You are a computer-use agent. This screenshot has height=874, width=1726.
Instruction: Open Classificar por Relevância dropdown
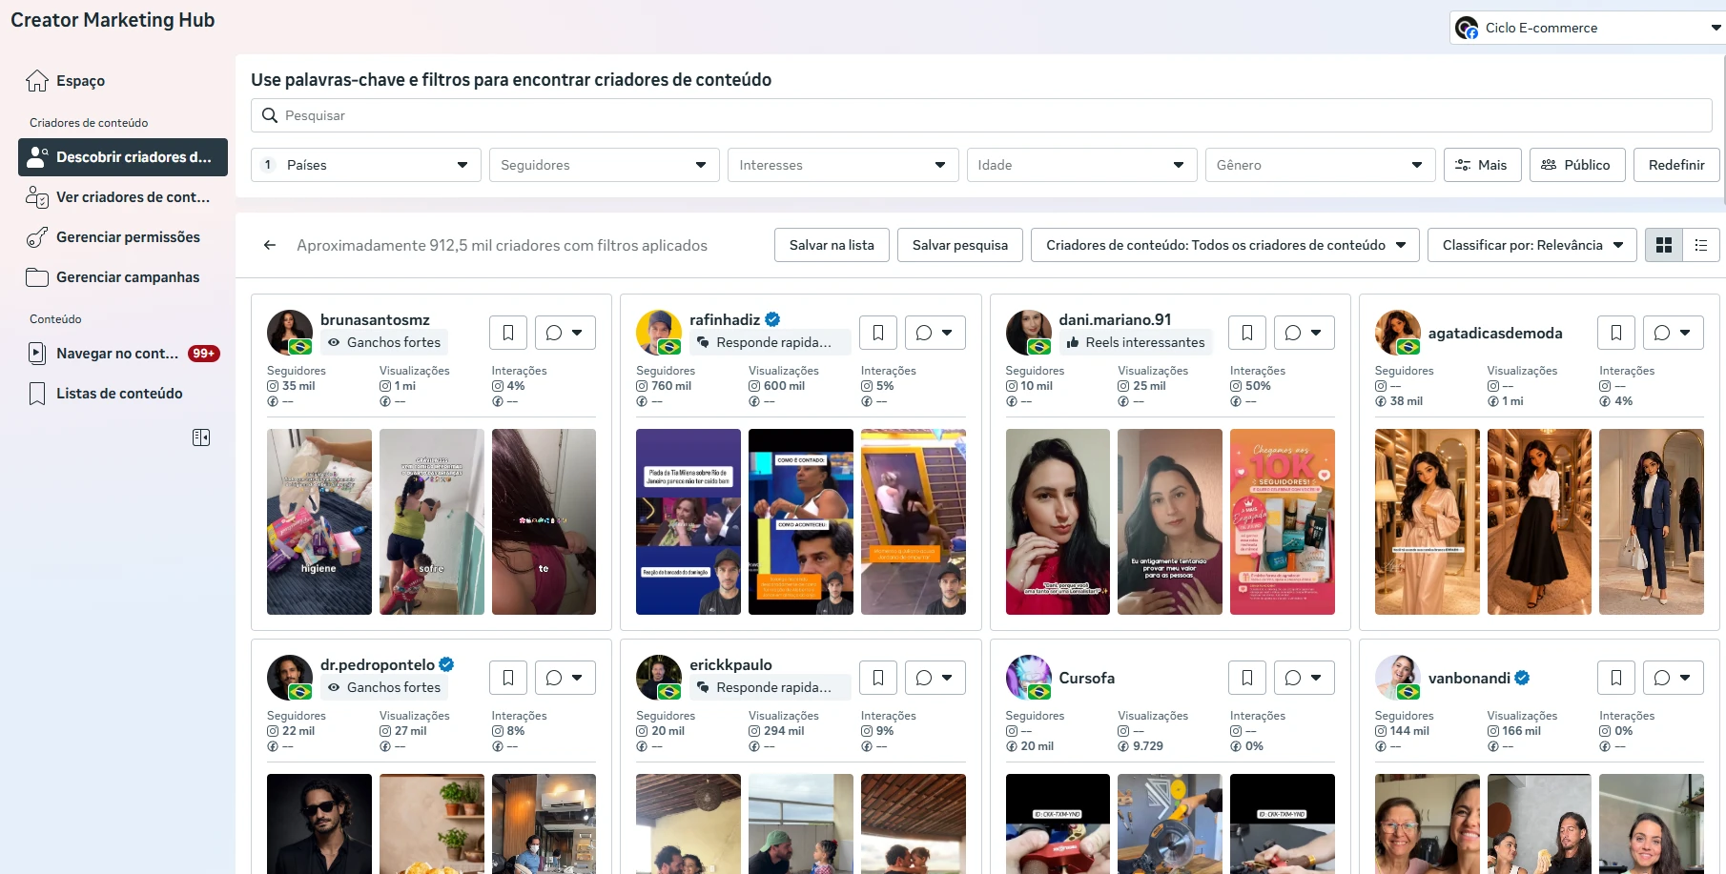coord(1532,245)
